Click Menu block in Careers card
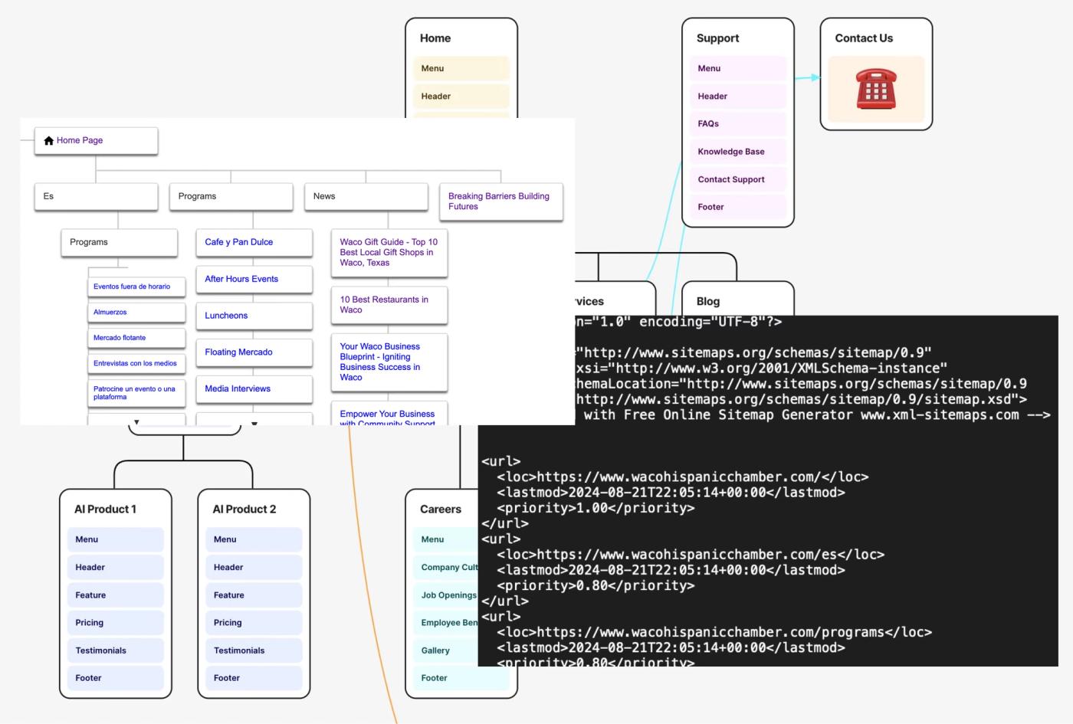Image resolution: width=1073 pixels, height=724 pixels. point(446,540)
